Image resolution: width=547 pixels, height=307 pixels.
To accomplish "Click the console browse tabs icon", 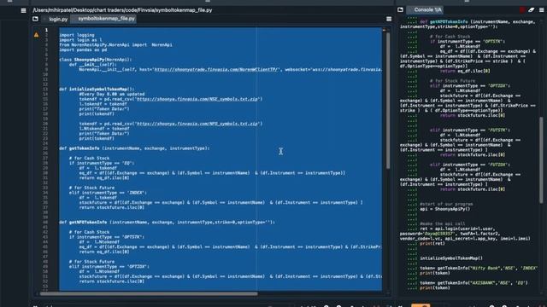I will click(400, 9).
